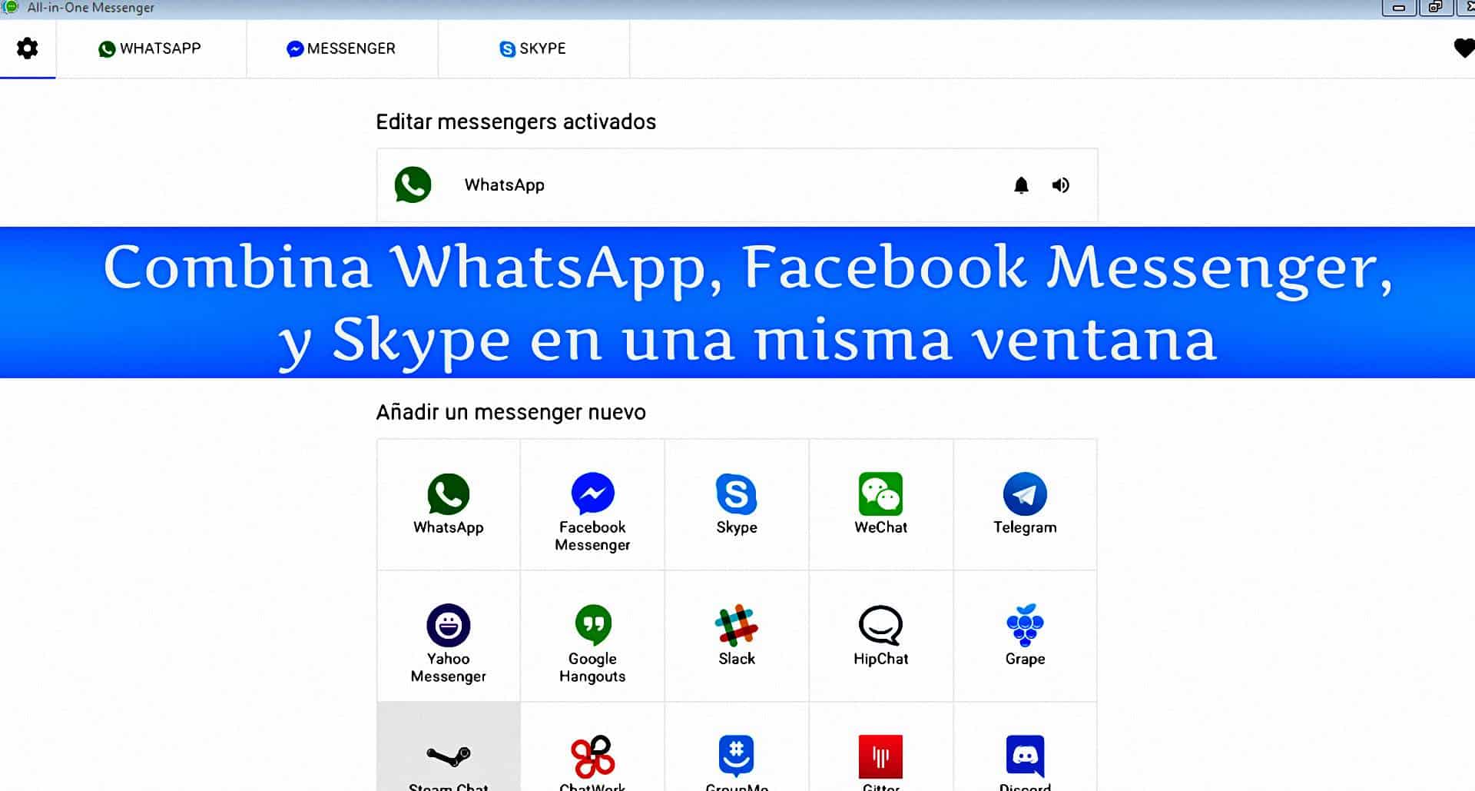This screenshot has height=791, width=1475.
Task: Mute WhatsApp sound with the speaker icon
Action: [x=1061, y=185]
